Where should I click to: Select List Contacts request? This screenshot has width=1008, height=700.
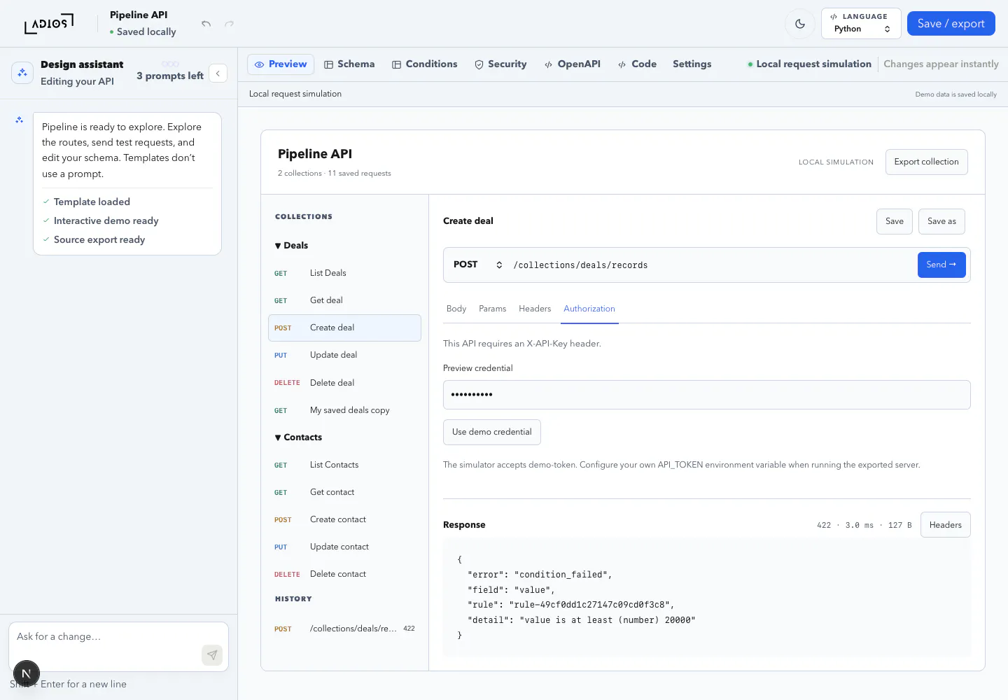coord(344,465)
